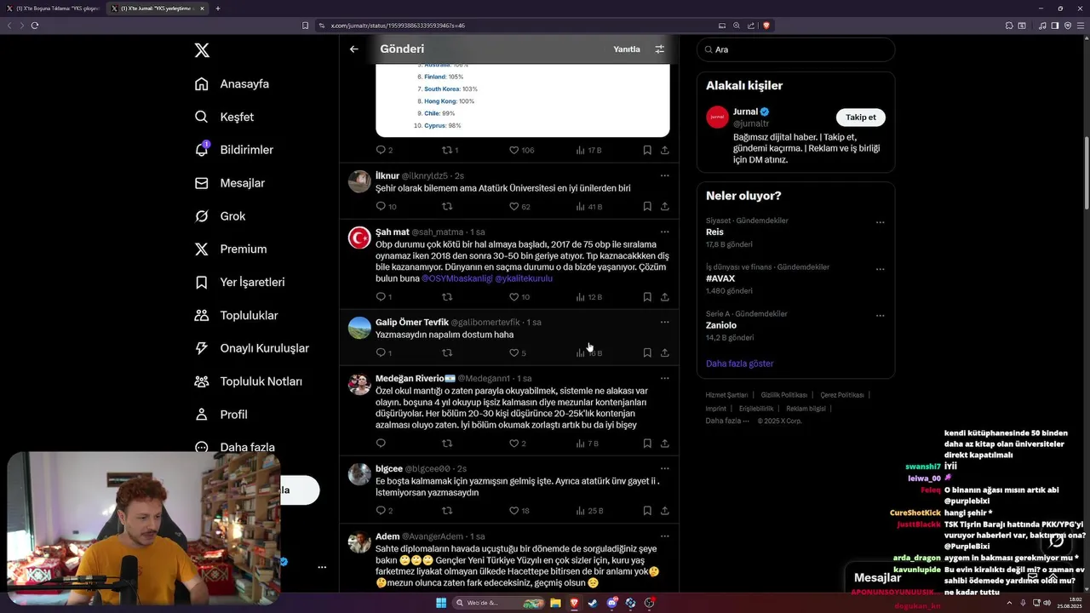Open more options on İlknur's reply
This screenshot has width=1090, height=613.
click(664, 175)
